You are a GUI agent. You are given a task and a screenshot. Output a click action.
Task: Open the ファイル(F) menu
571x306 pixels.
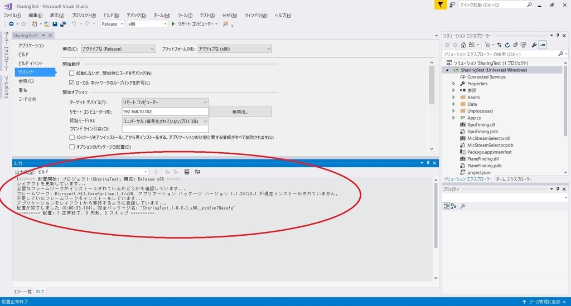(12, 15)
